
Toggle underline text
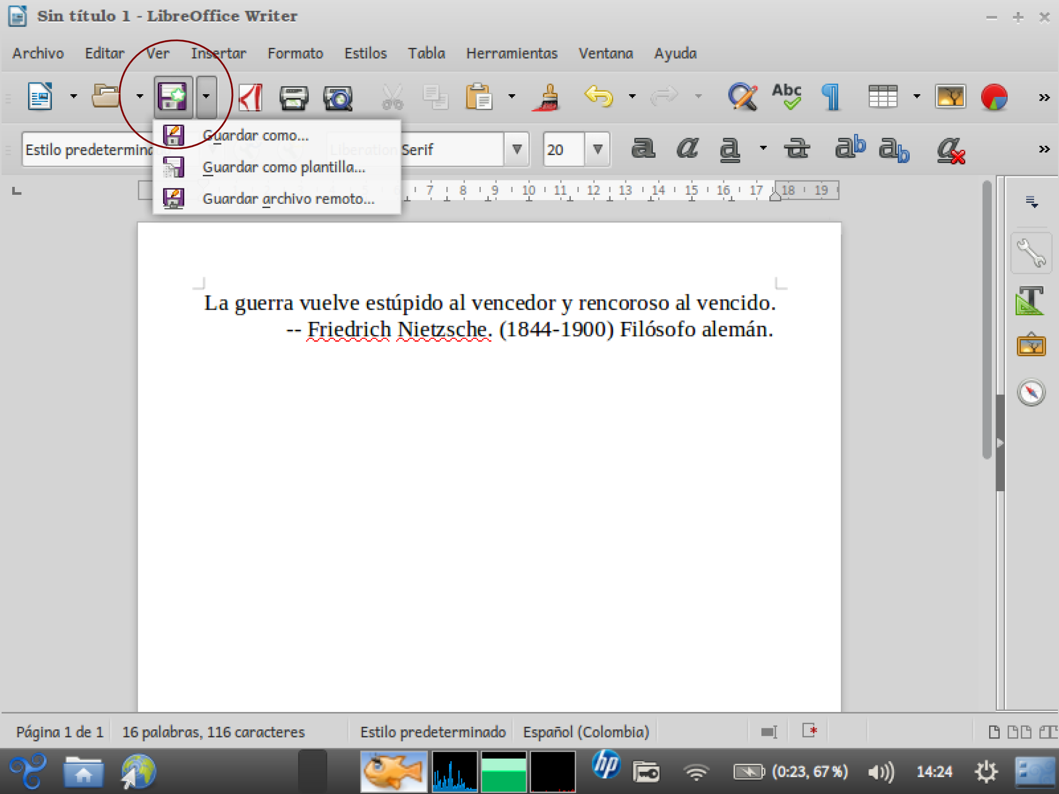pos(730,150)
